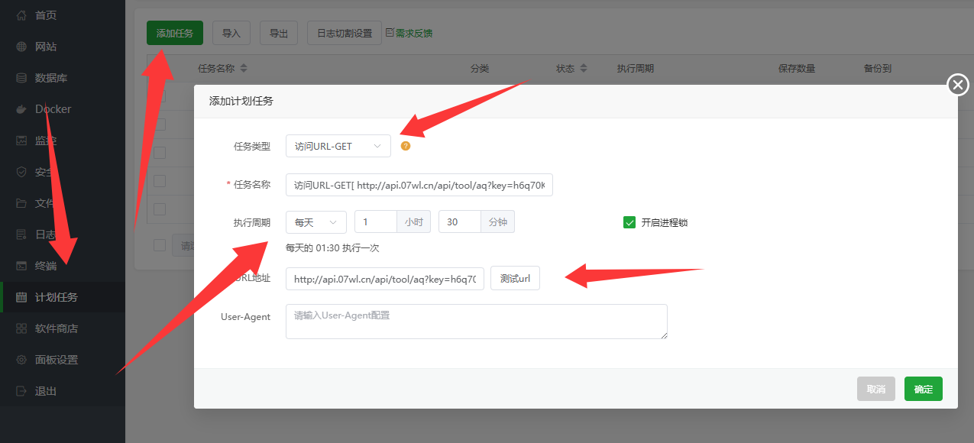The width and height of the screenshot is (974, 443).
Task: Open the 访问URL-GET task type dropdown
Action: (x=338, y=146)
